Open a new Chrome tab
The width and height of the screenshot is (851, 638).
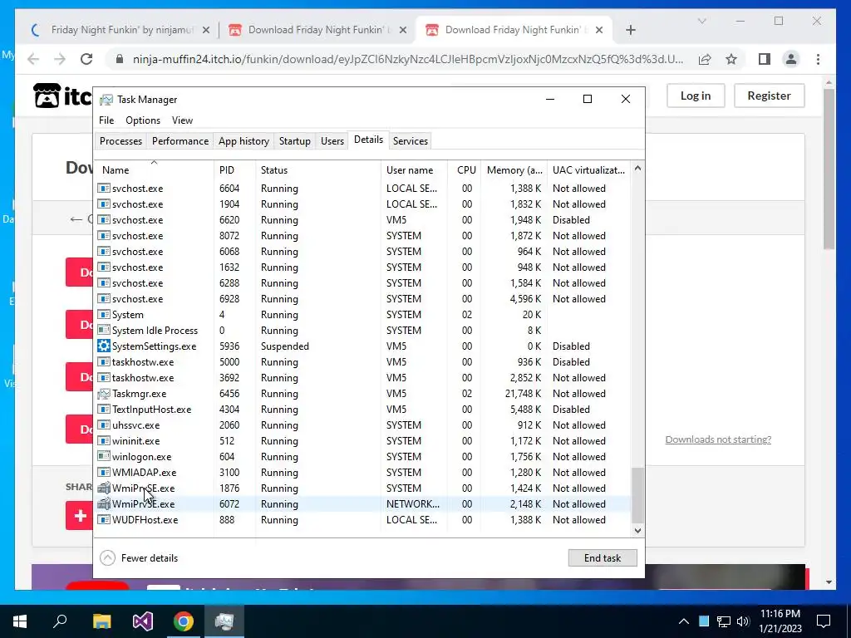coord(631,30)
